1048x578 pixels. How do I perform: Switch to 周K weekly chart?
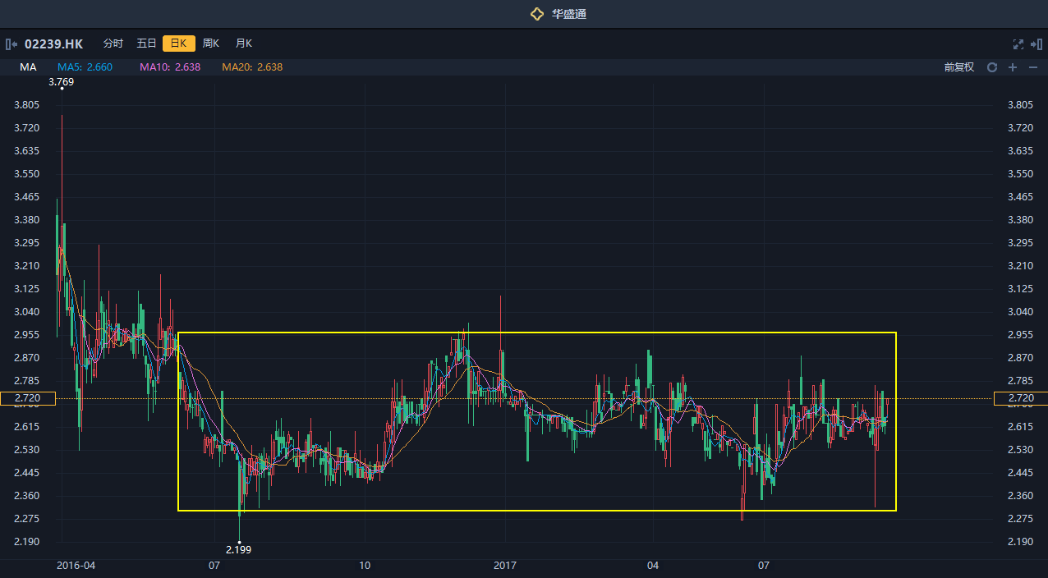point(211,44)
